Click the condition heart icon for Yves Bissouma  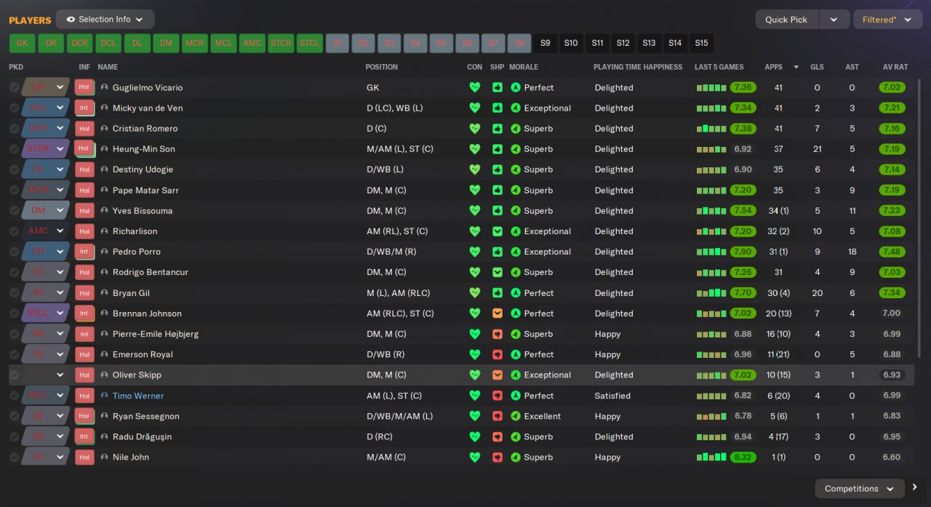click(x=475, y=211)
